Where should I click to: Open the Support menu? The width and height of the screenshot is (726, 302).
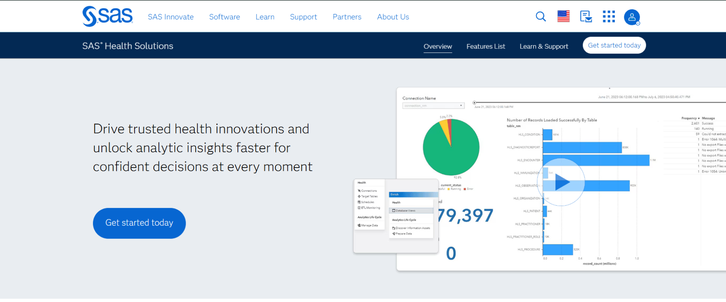303,17
